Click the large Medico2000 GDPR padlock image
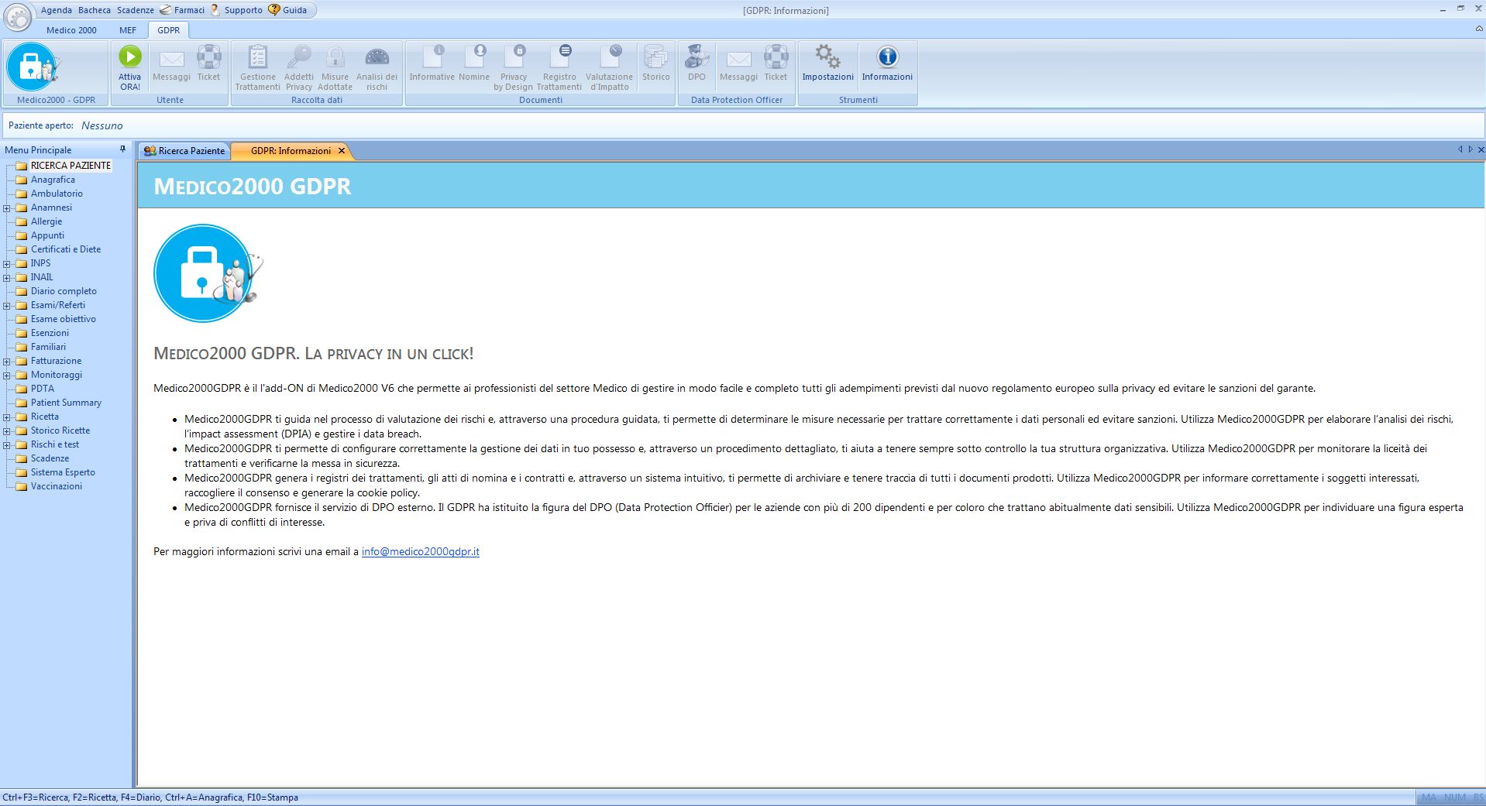Screen dimensions: 1486x806 pos(208,273)
